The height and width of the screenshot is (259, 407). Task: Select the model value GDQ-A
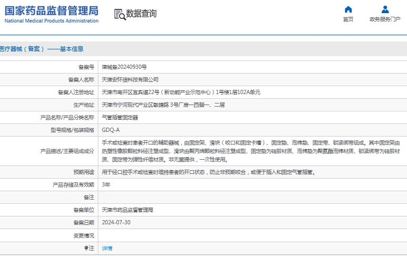pos(111,130)
